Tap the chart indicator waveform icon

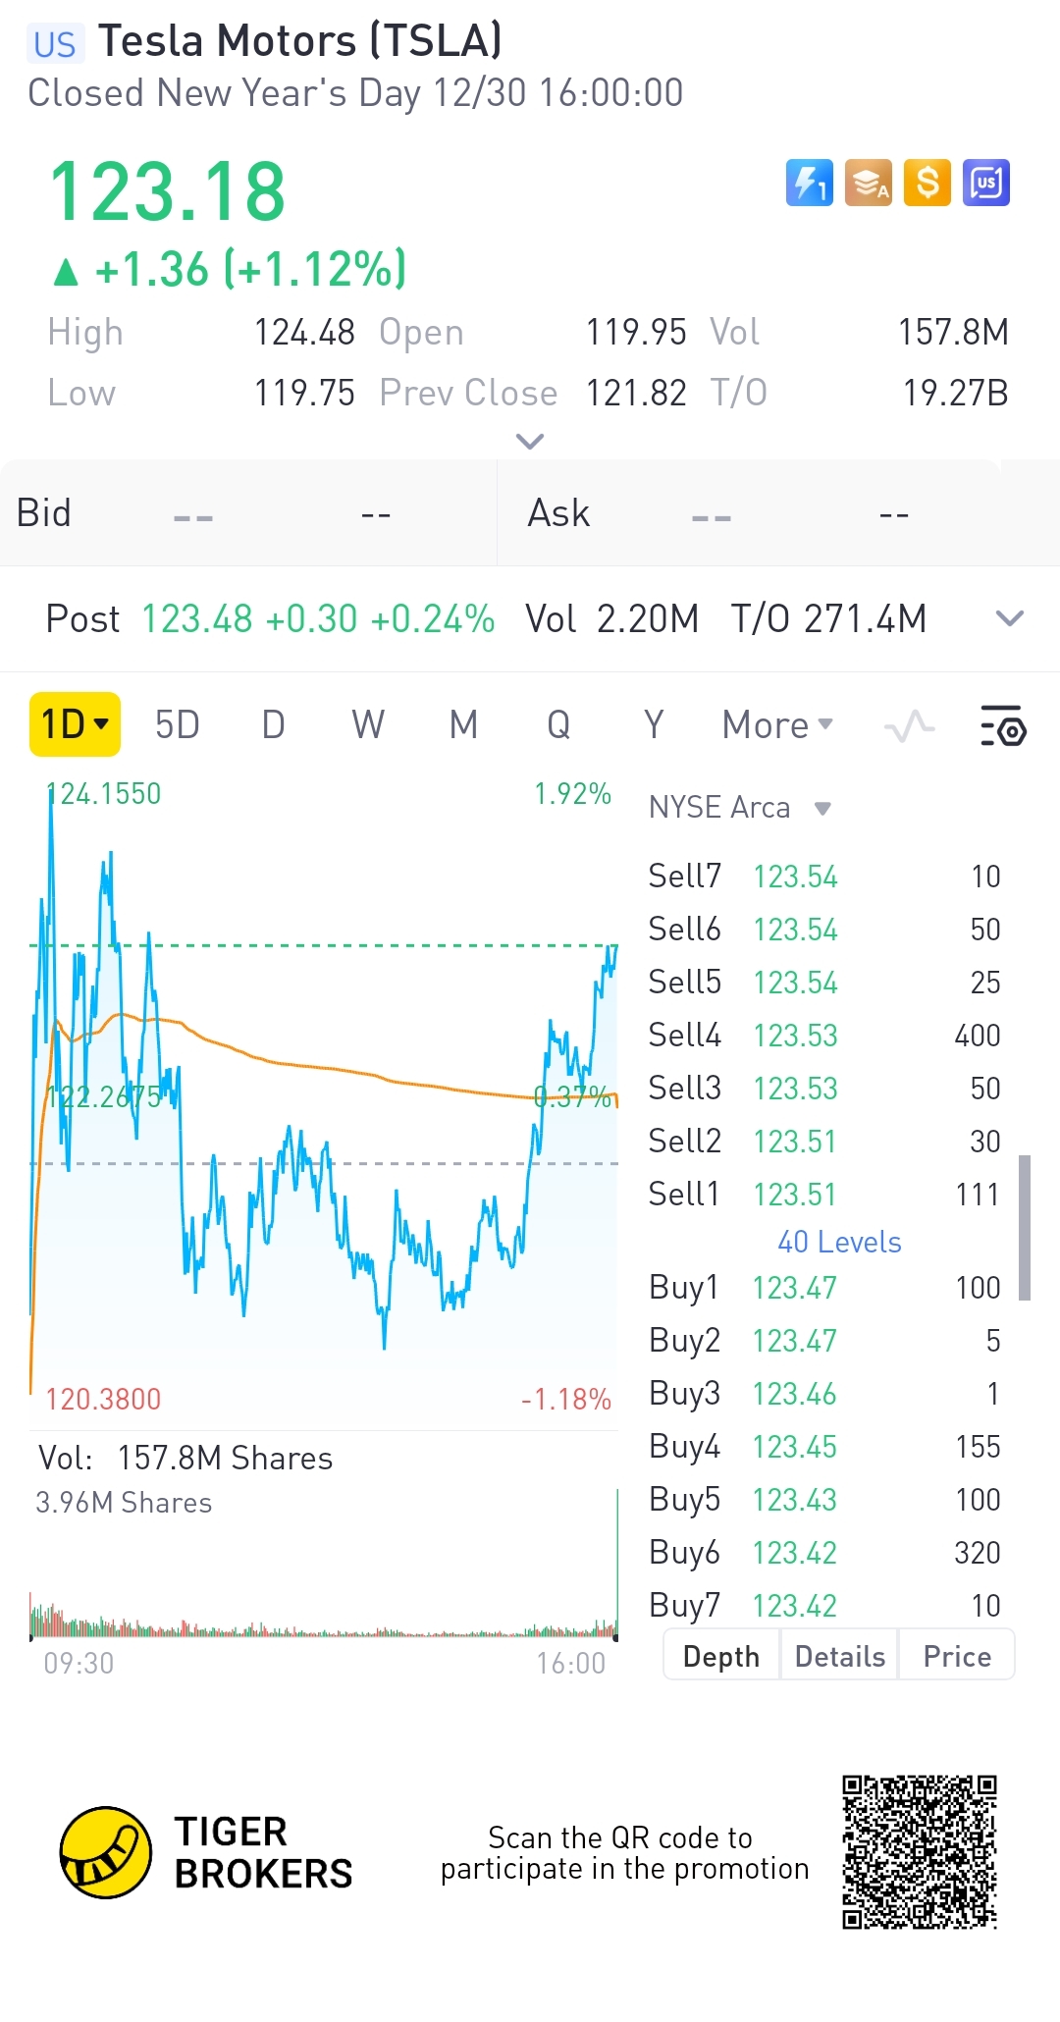coord(909,726)
